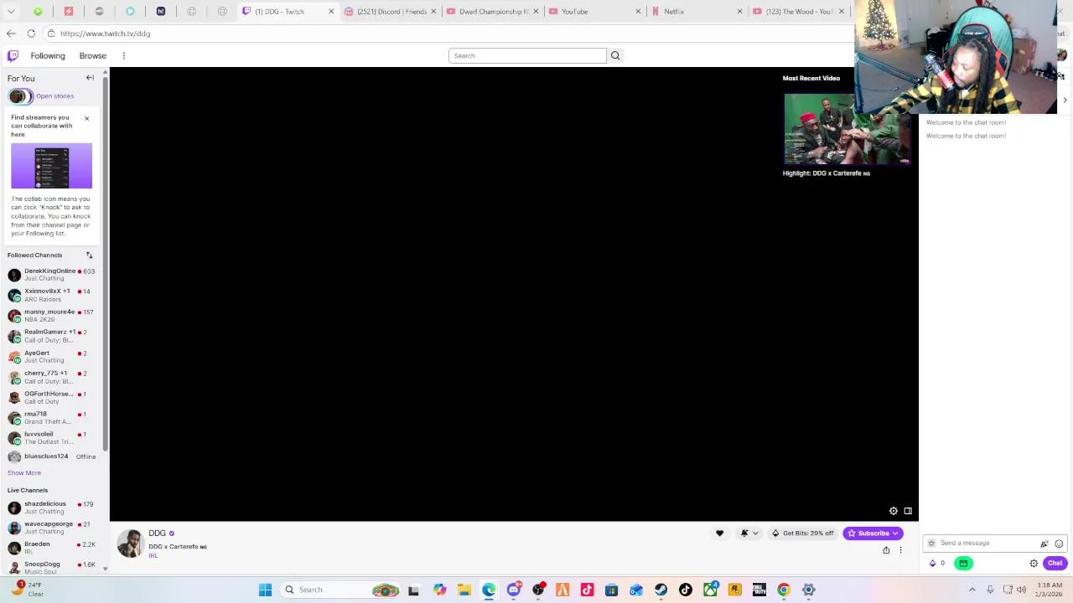Image resolution: width=1073 pixels, height=603 pixels.
Task: Open Braeden IRL channel
Action: 51,548
